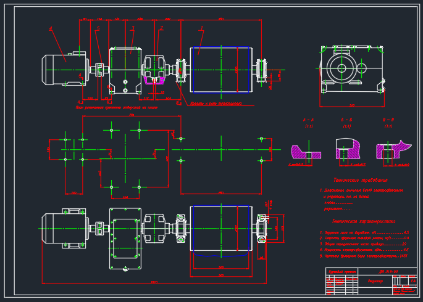The image size is (423, 302).
Task: Select drawing number 'ДМ 313-03' in title block
Action: click(x=388, y=272)
